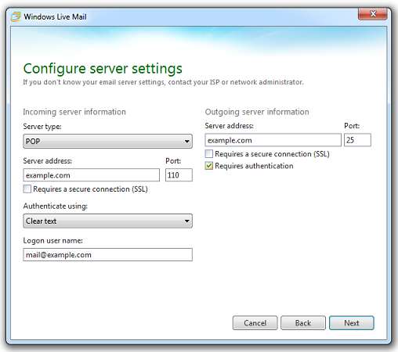Close the Windows Live Mail dialog

(372, 14)
